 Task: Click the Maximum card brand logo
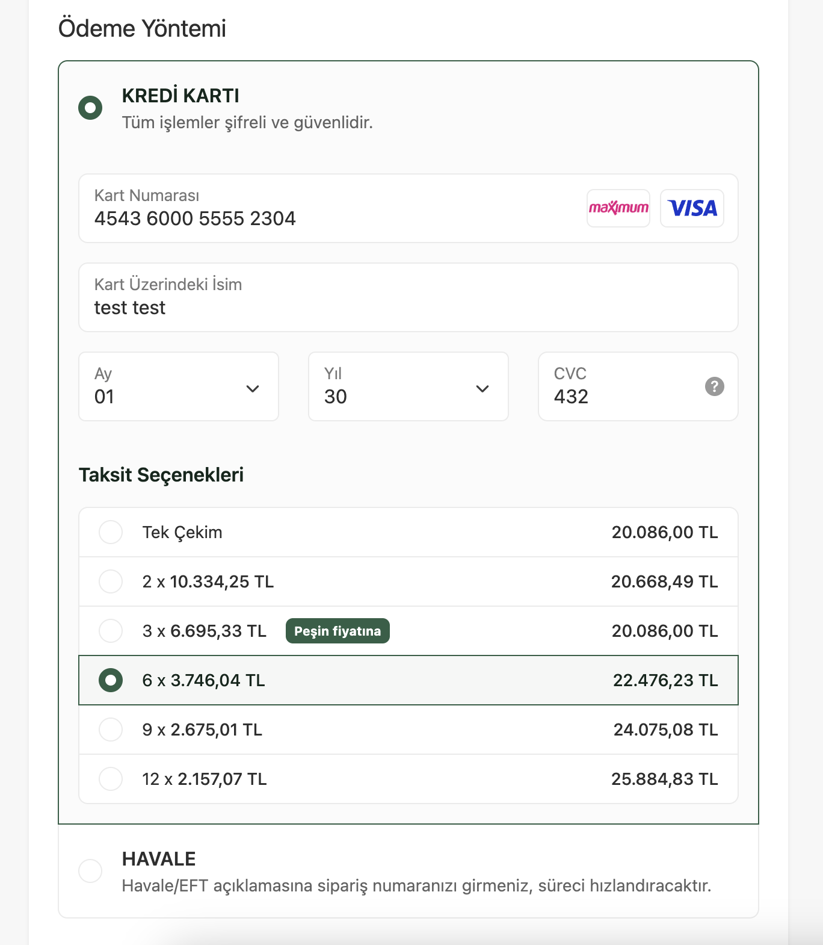(x=618, y=208)
